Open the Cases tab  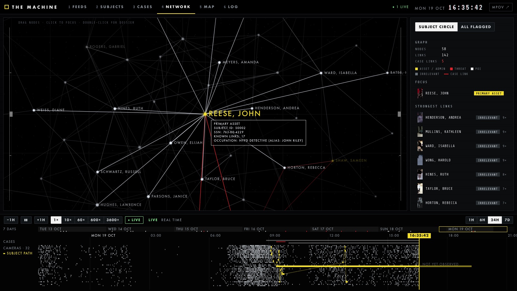click(x=142, y=7)
